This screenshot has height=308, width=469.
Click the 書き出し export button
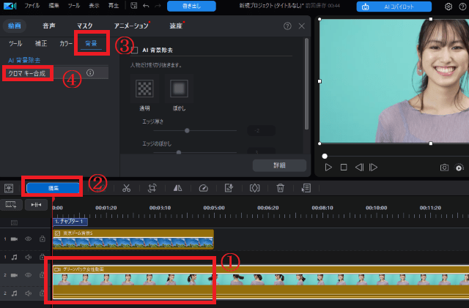pyautogui.click(x=191, y=6)
